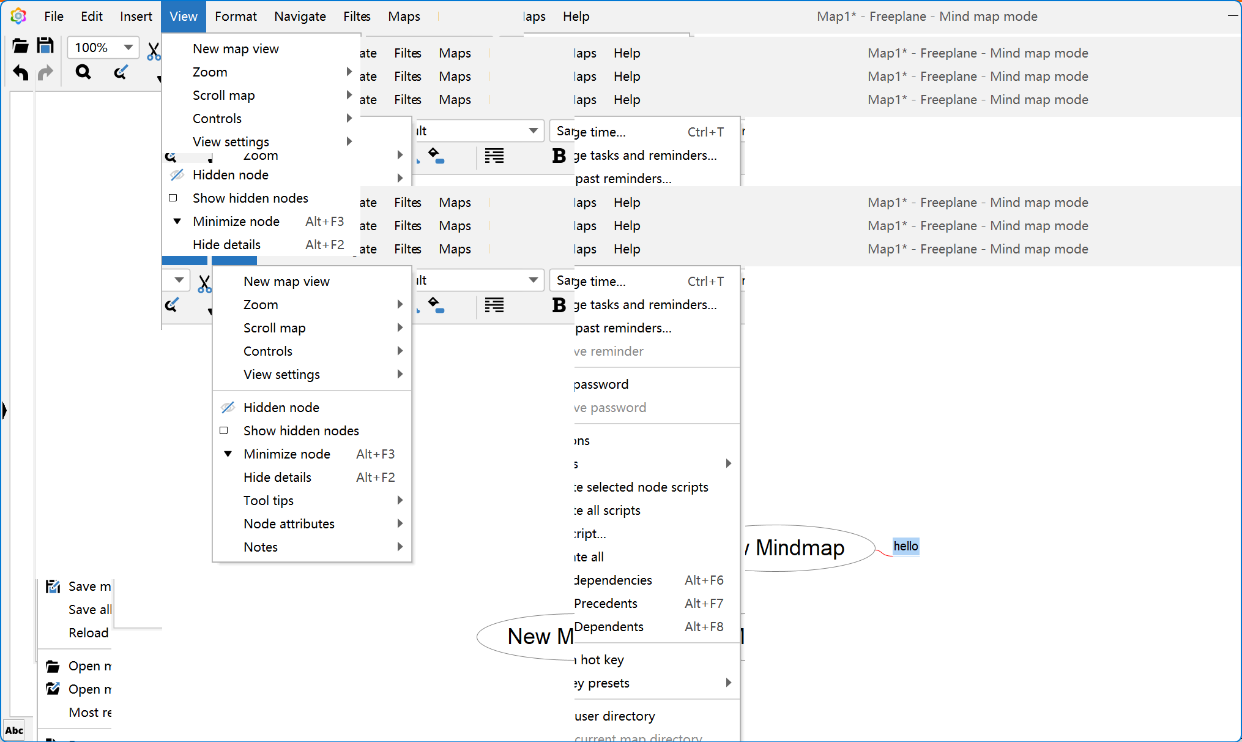Open the Format menu

pos(236,17)
